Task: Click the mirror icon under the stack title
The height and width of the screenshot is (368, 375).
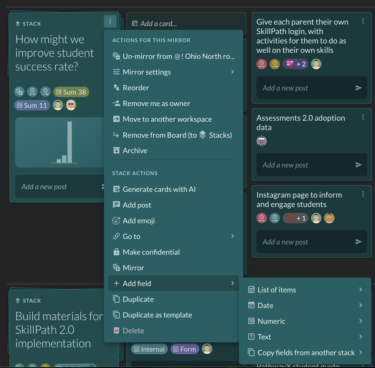Action: click(x=19, y=92)
